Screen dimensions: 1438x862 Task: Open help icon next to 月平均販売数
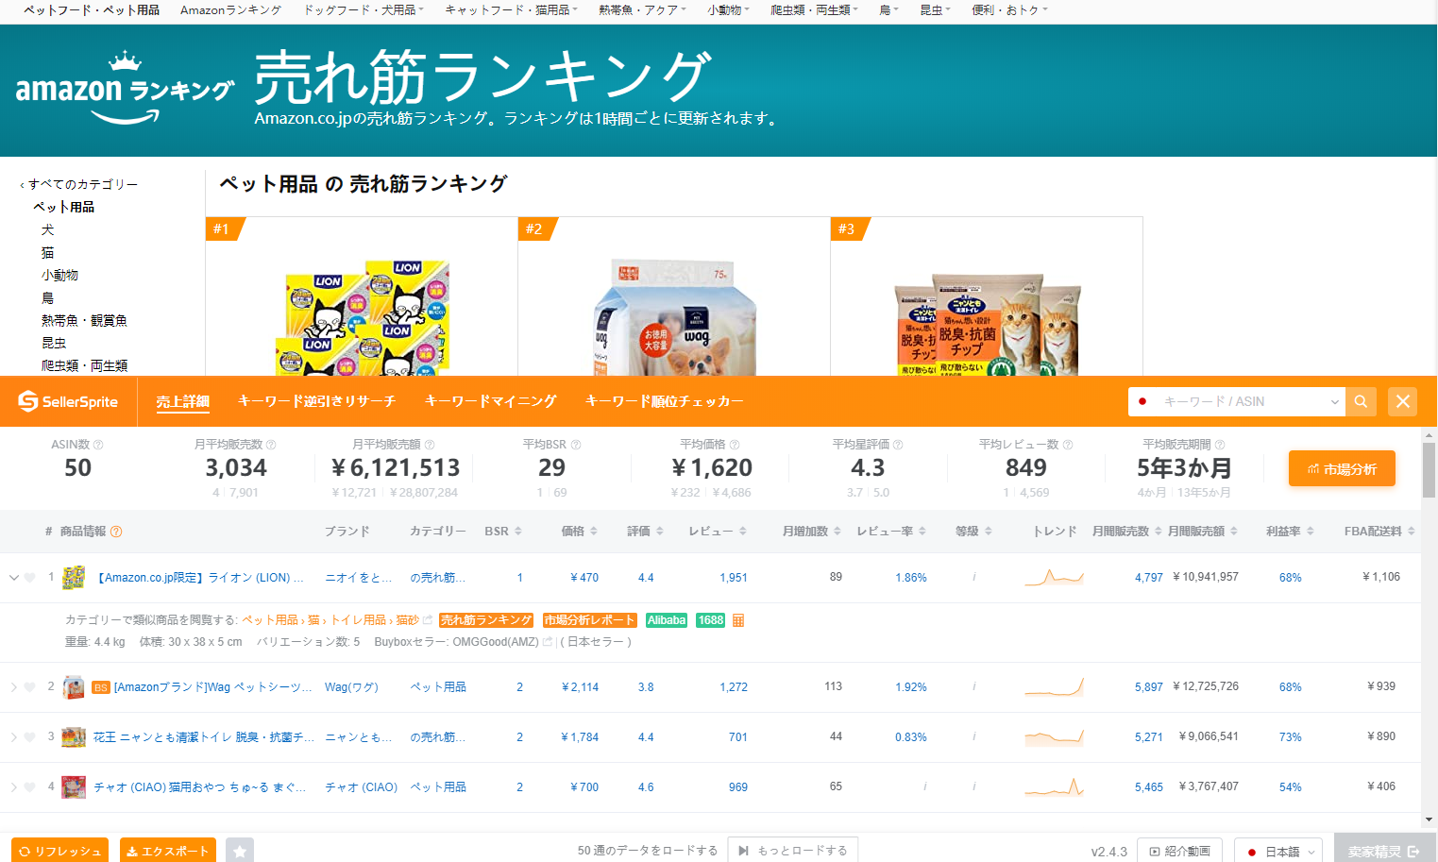[271, 445]
